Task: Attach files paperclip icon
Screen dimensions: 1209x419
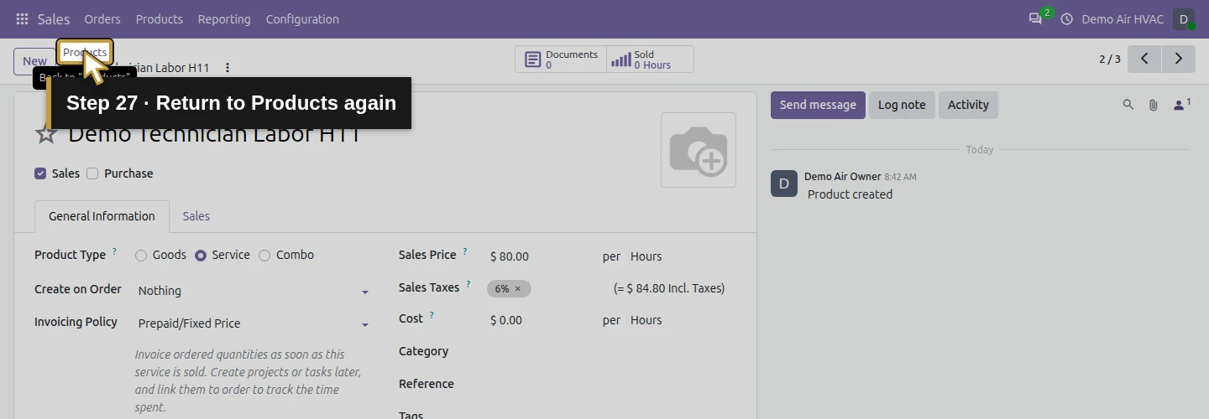Action: point(1154,105)
